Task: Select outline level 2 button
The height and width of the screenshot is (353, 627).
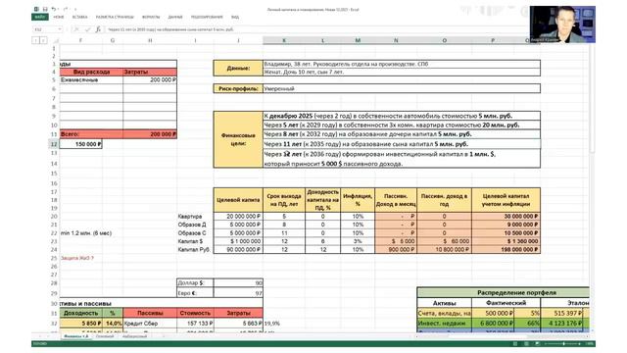Action: tap(43, 40)
